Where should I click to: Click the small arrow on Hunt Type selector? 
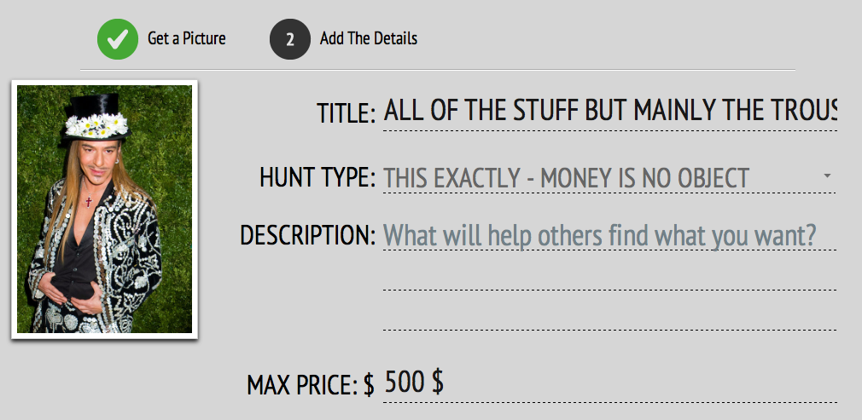click(827, 175)
